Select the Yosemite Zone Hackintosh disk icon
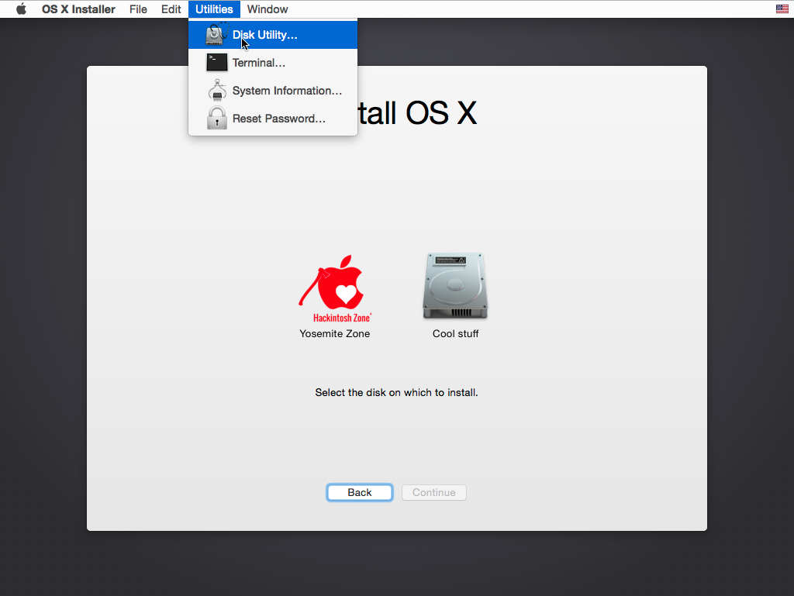This screenshot has width=794, height=596. click(335, 288)
